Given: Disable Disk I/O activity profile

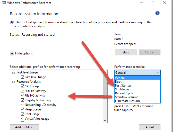Looking at the screenshot, I should coord(22,91).
